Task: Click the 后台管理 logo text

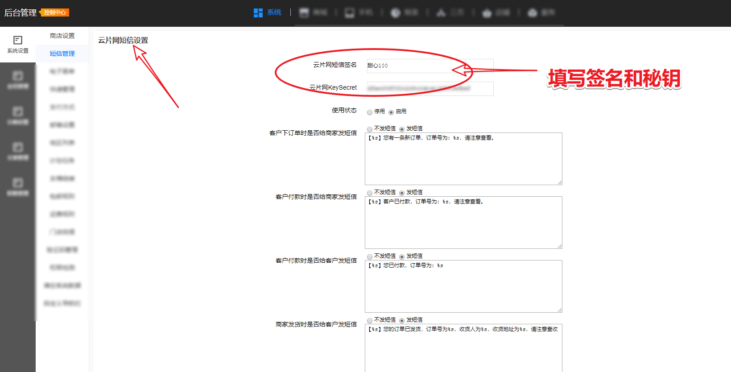Action: click(x=21, y=12)
